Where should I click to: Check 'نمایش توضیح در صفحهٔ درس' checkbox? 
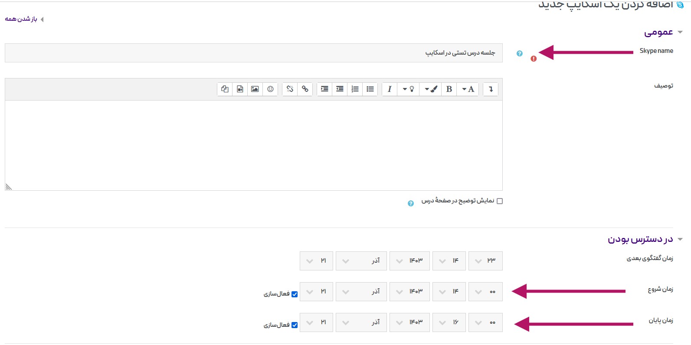point(500,201)
